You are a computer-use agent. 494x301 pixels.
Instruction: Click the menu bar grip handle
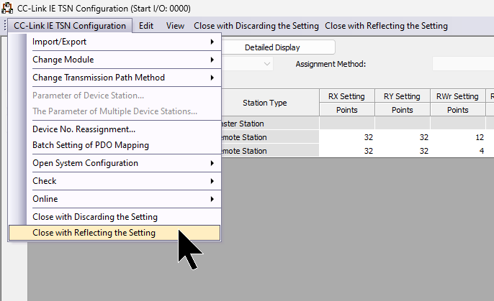coord(6,26)
